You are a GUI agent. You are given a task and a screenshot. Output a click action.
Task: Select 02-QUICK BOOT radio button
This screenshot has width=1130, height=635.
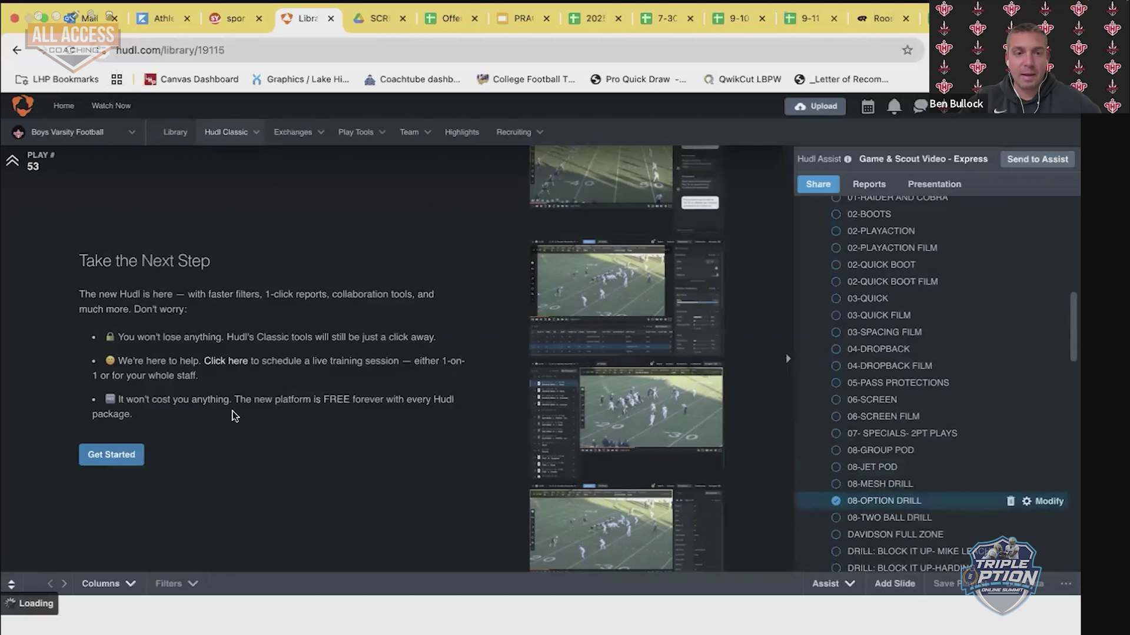836,265
